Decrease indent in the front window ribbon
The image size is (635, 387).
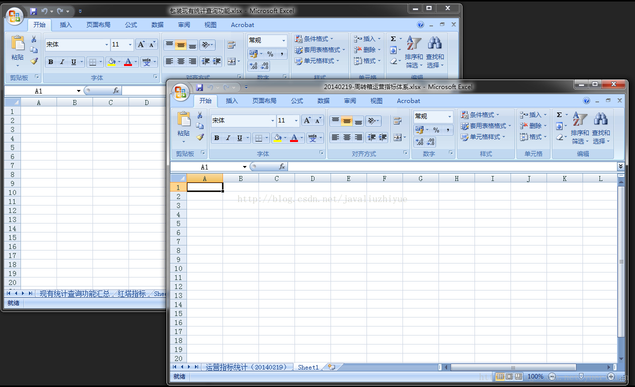(371, 137)
